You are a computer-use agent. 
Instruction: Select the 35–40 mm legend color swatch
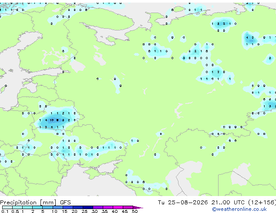[x=108, y=207]
